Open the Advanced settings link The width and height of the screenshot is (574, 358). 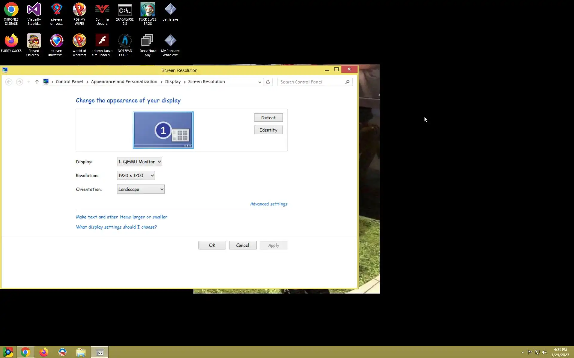pyautogui.click(x=268, y=204)
